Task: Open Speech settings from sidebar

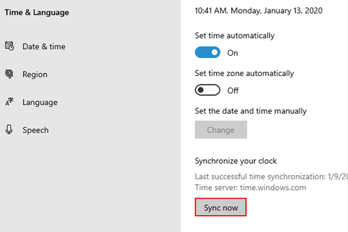Action: pos(36,130)
